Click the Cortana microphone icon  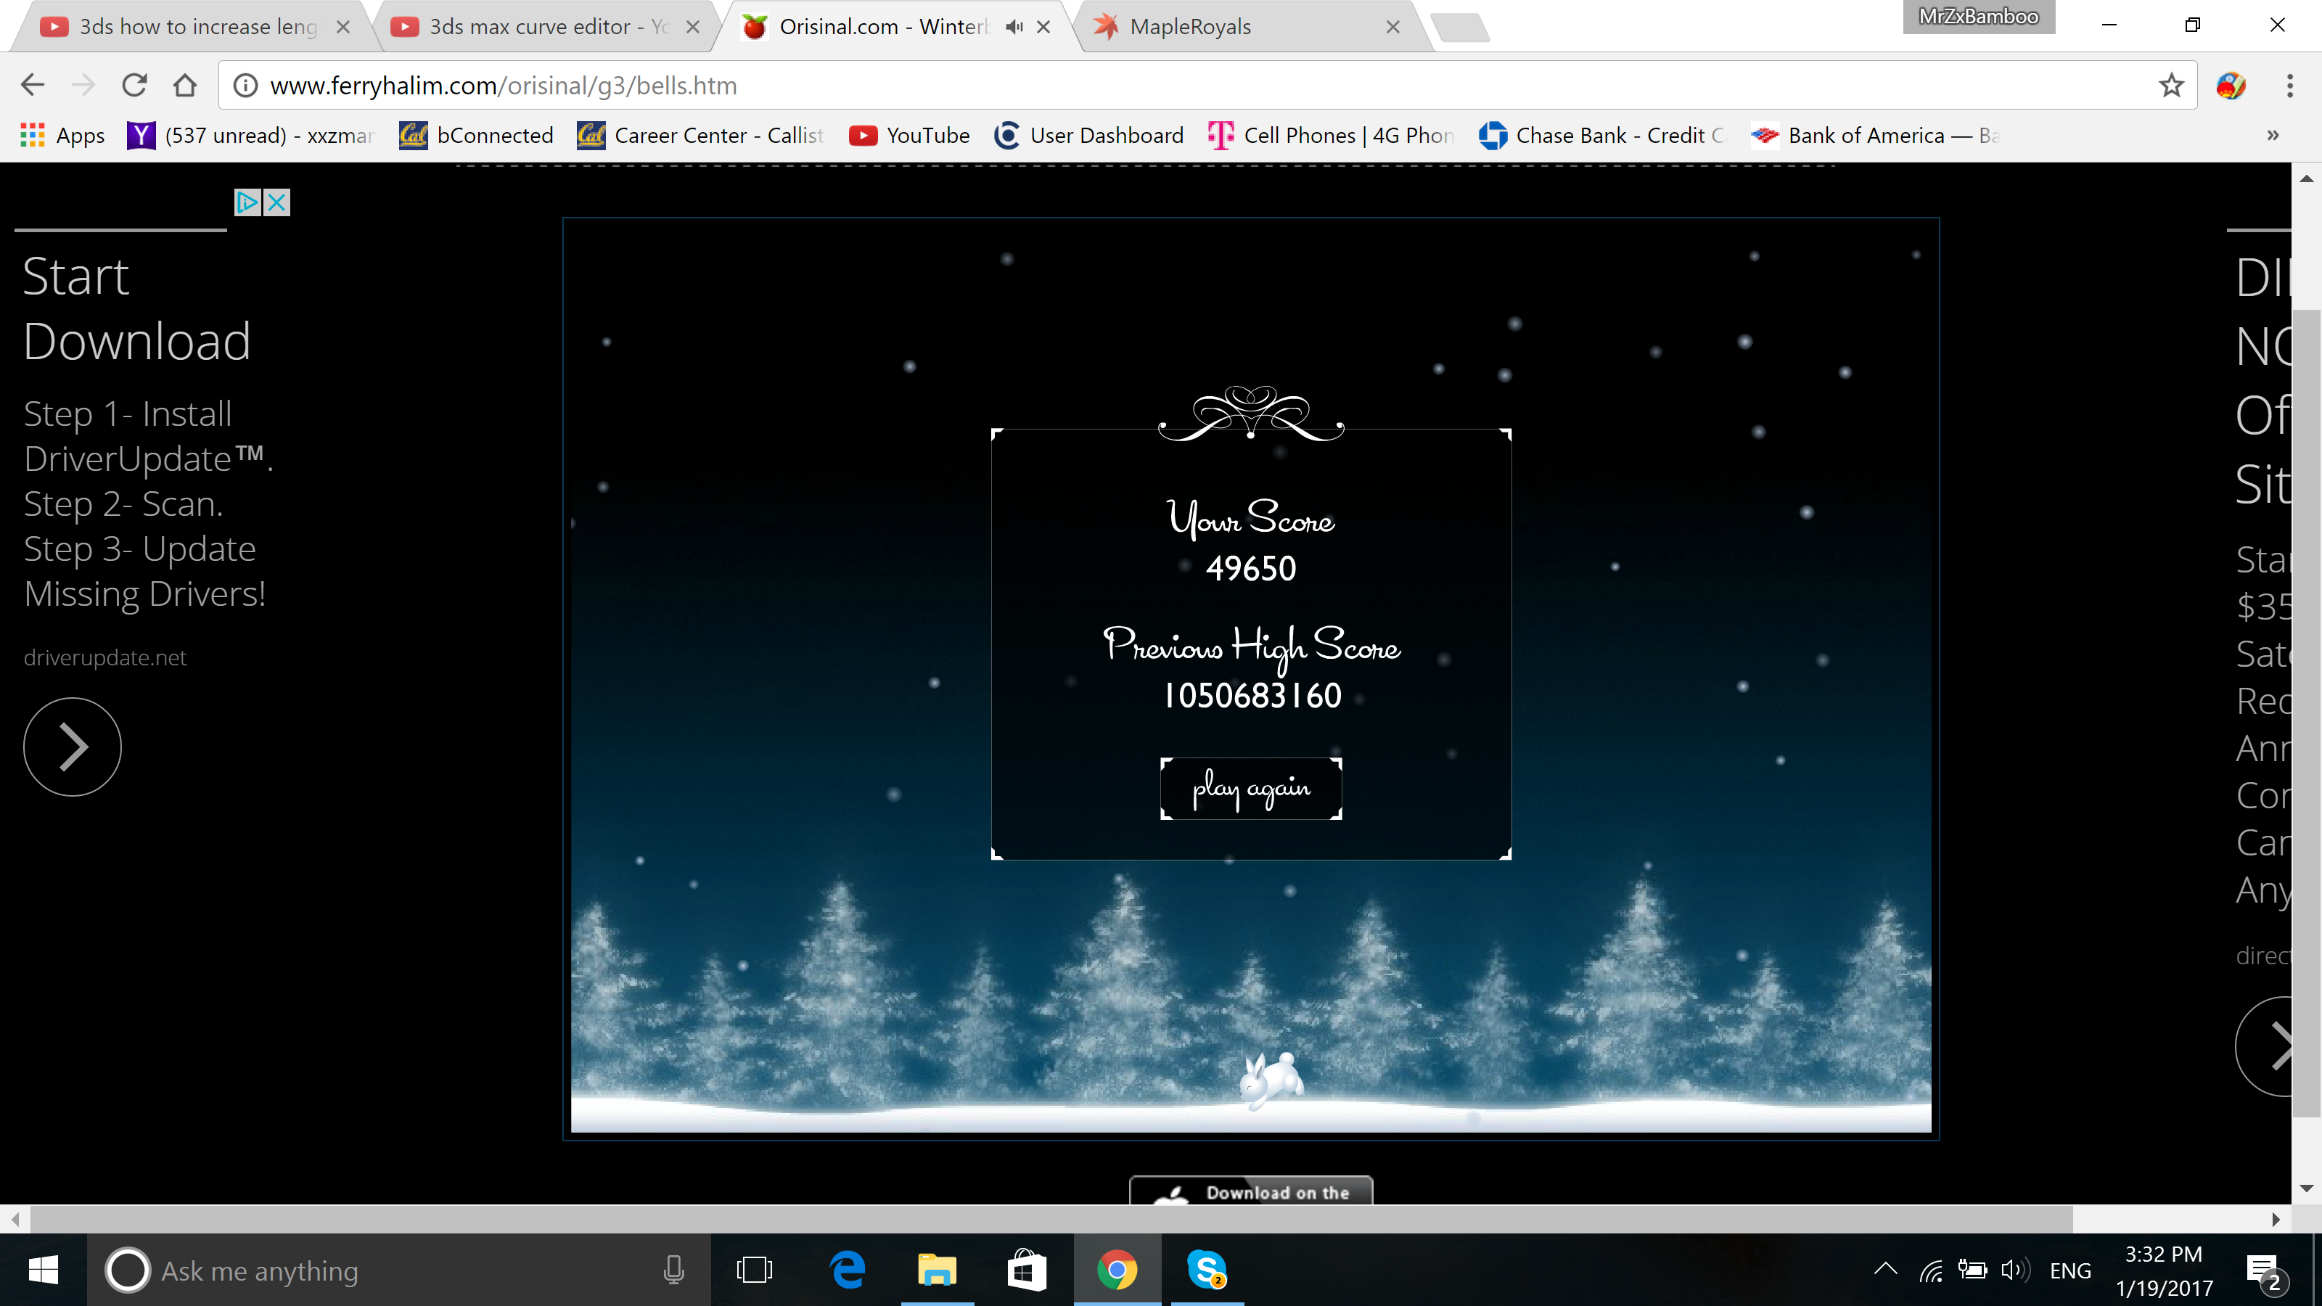click(x=673, y=1270)
